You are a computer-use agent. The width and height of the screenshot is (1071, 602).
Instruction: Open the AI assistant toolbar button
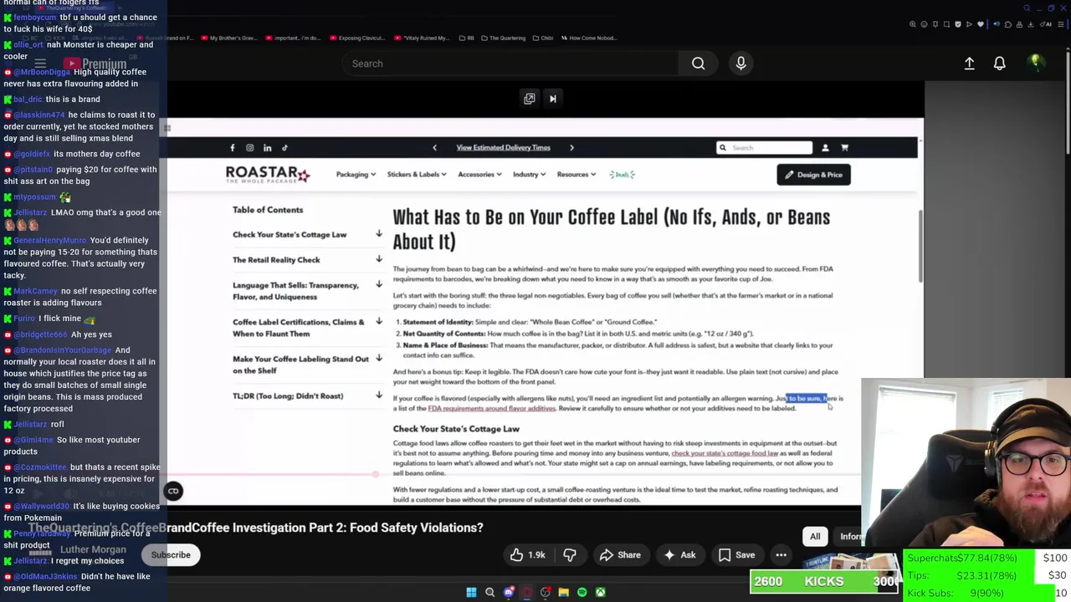coord(1045,24)
